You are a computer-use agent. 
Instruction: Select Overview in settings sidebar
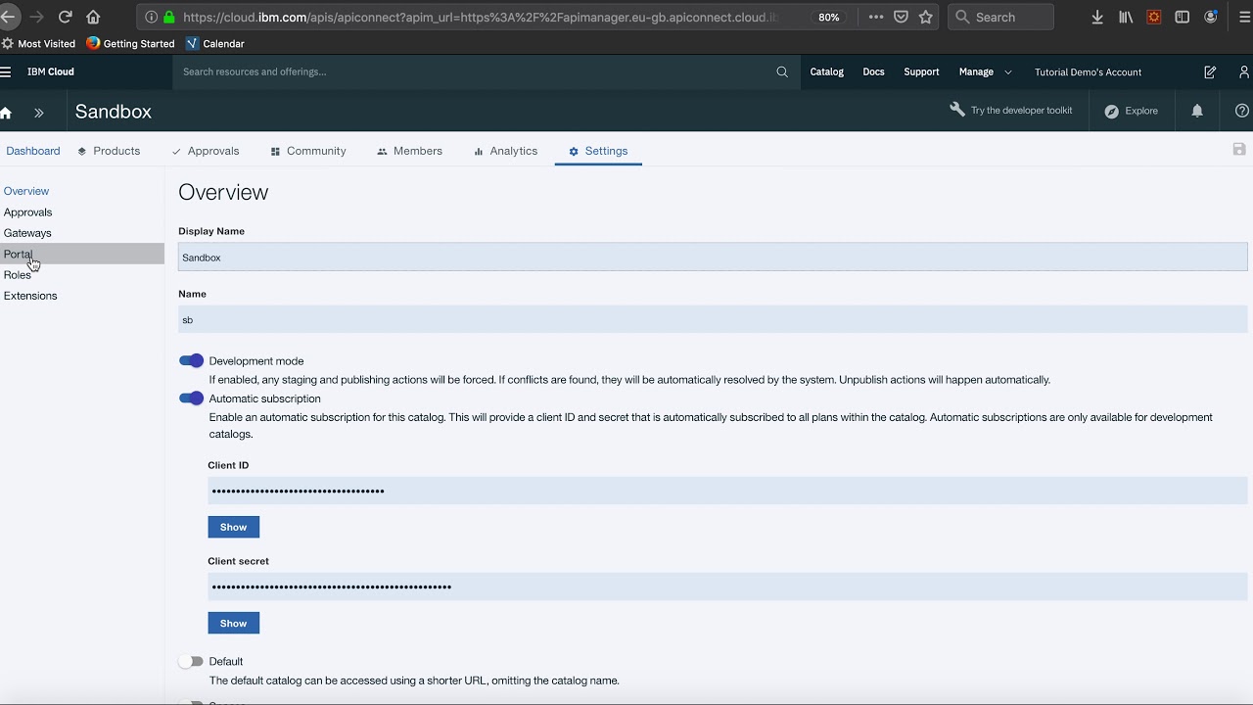tap(26, 191)
